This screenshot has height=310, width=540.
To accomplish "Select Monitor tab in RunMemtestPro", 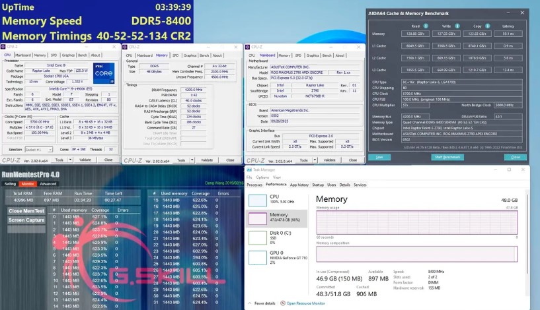I will click(x=28, y=184).
